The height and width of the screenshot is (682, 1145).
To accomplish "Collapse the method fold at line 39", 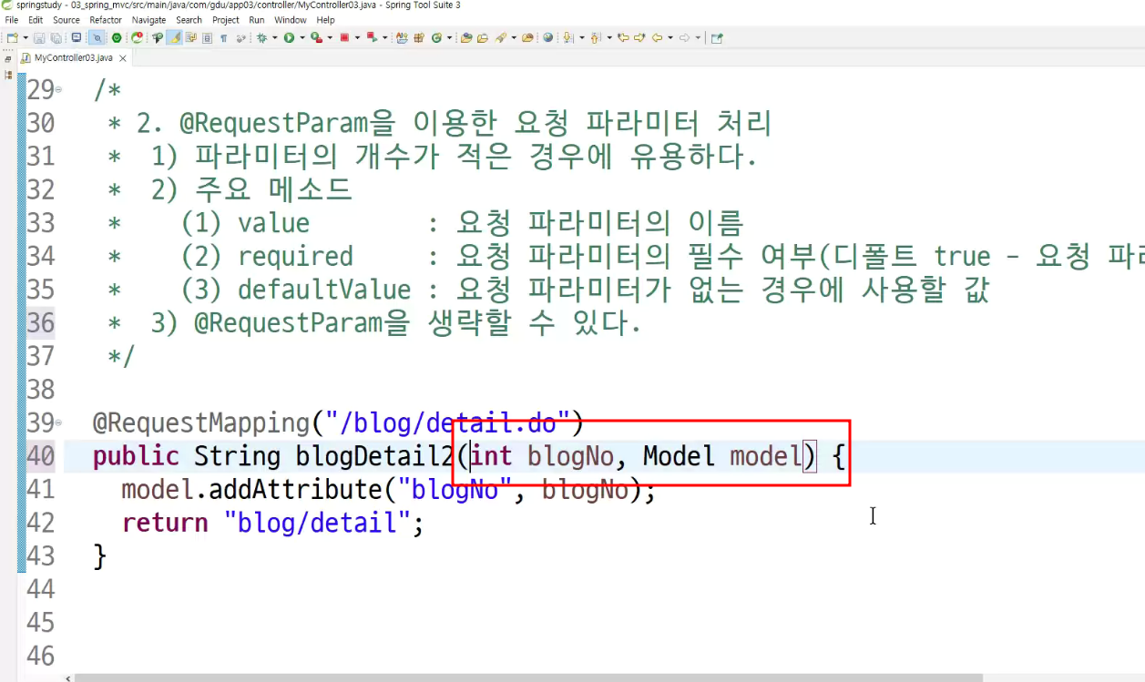I will 59,422.
